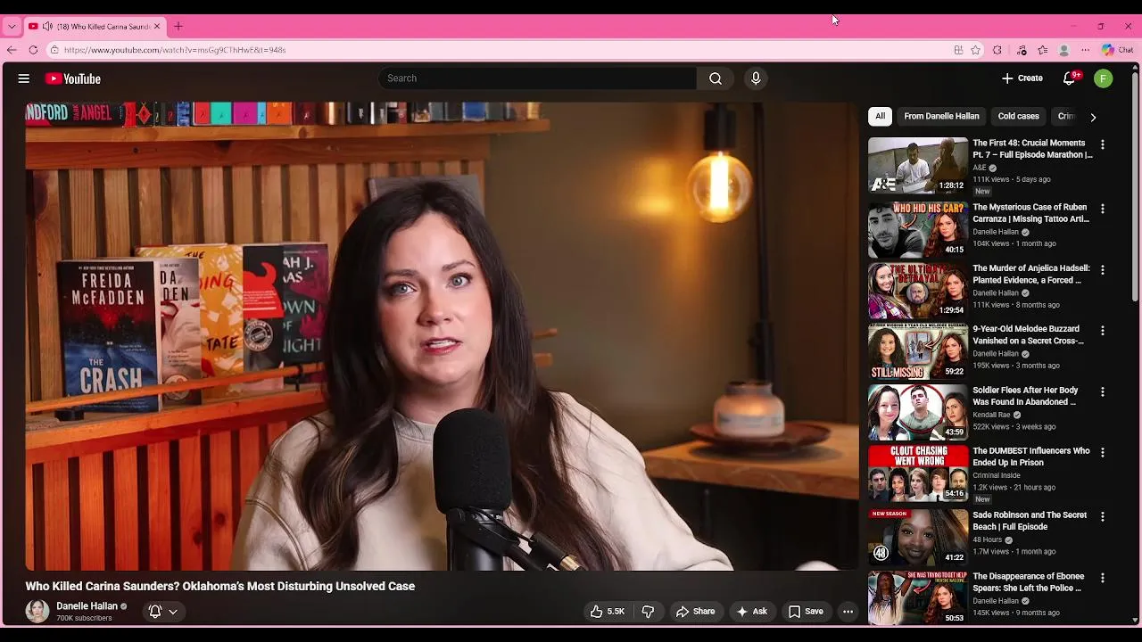
Task: Open Soldier Flees video thumbnail
Action: pyautogui.click(x=918, y=412)
